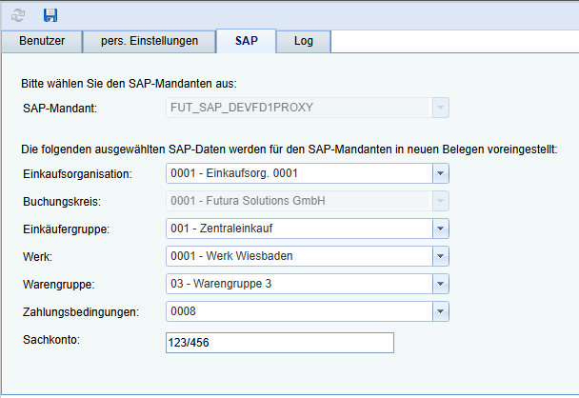
Task: Expand the Einkaufsorganisation dropdown arrow
Action: pos(440,173)
